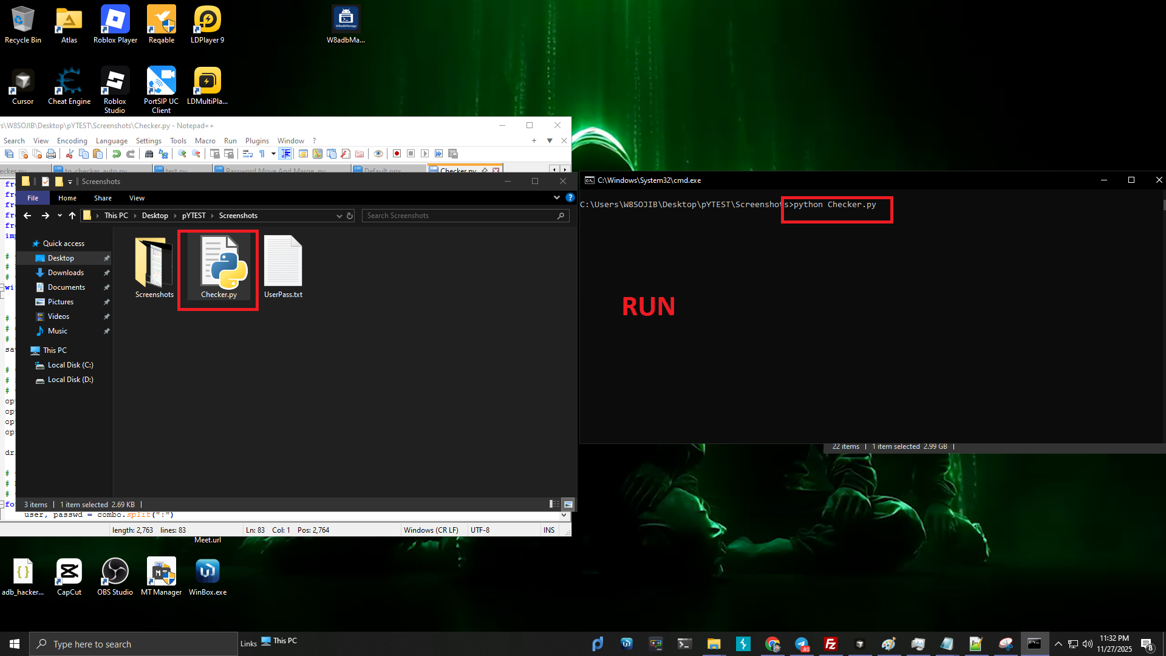Click Downloads in Quick access
The image size is (1166, 656).
tap(66, 273)
